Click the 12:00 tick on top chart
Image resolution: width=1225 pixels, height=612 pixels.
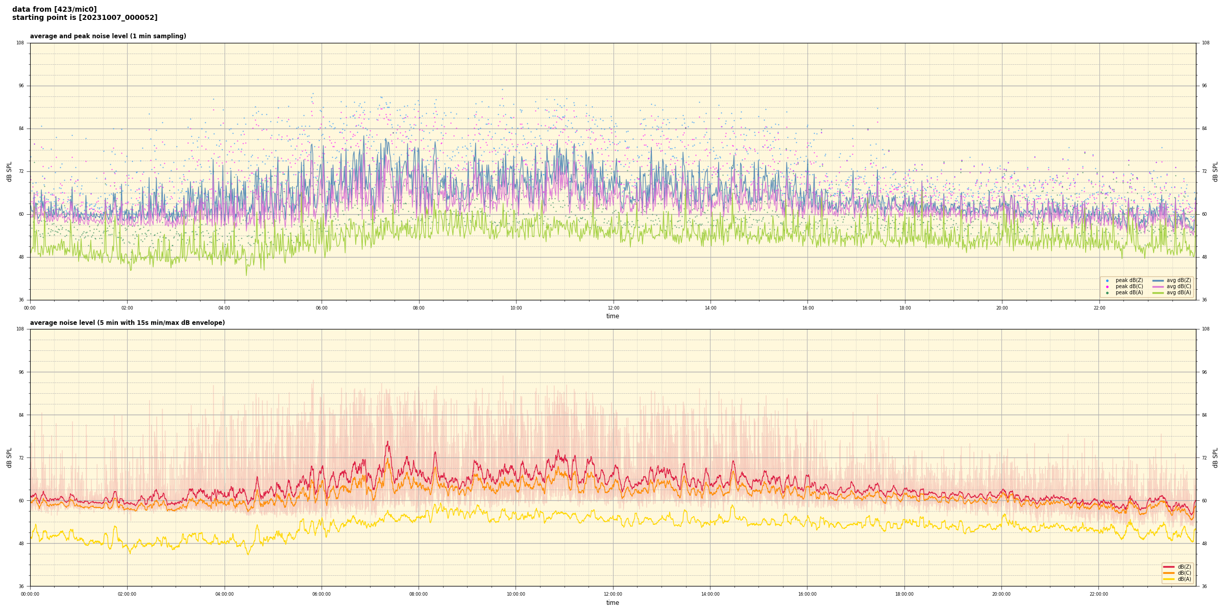pos(613,308)
